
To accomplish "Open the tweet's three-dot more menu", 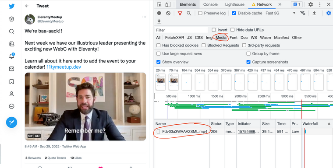I will point(144,17).
